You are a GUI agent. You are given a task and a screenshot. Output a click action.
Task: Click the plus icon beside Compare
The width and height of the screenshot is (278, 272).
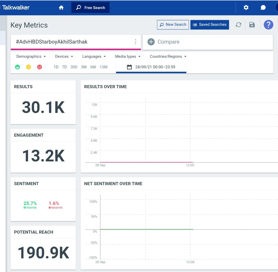[151, 42]
